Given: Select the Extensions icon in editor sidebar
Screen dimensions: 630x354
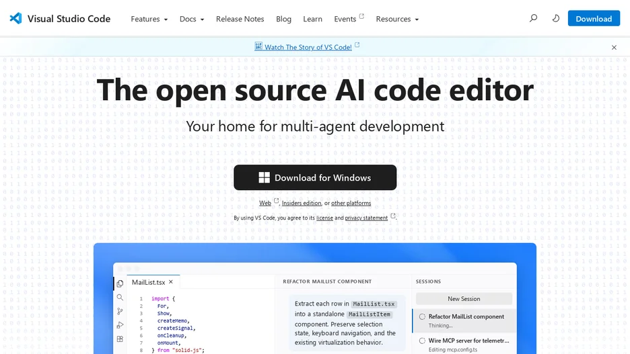Looking at the screenshot, I should tap(120, 339).
